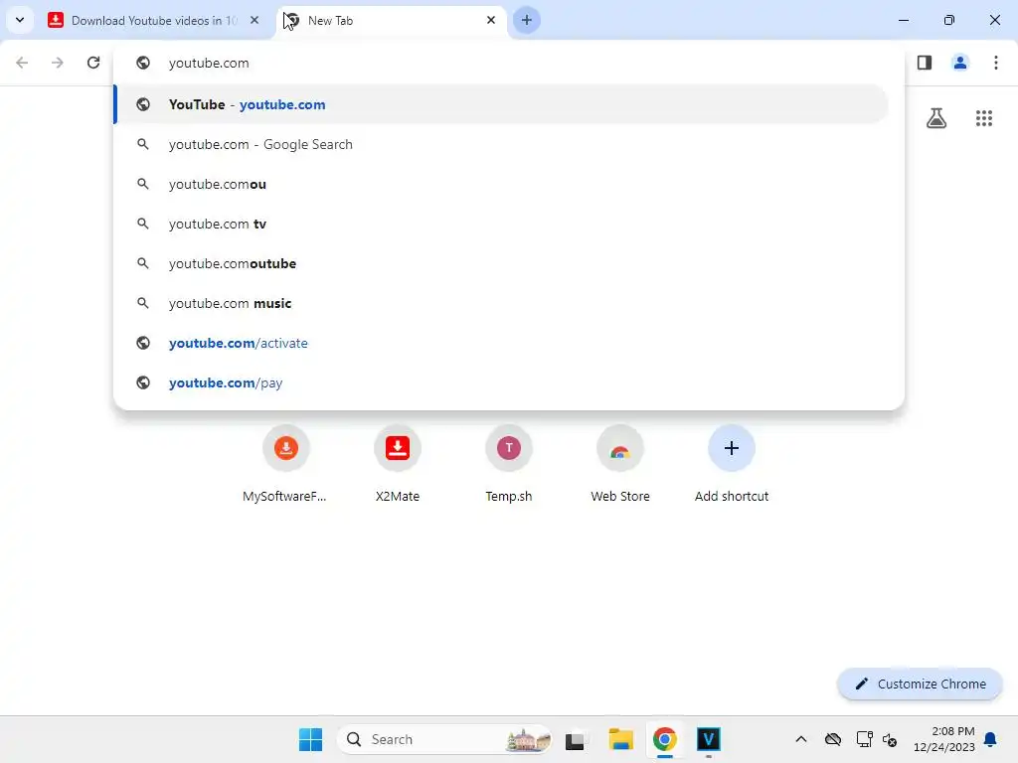Switch to the Download Youtube videos tab

click(x=154, y=20)
